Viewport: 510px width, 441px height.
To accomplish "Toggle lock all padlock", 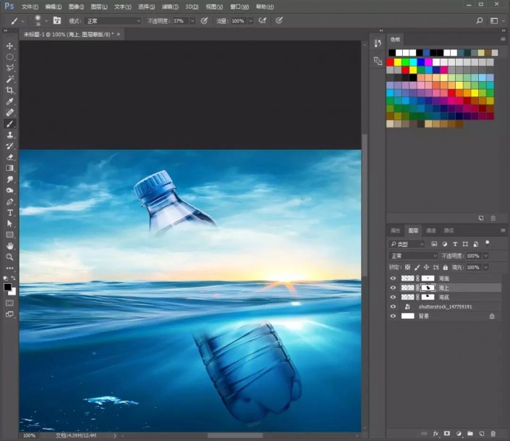I will (446, 267).
